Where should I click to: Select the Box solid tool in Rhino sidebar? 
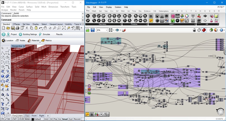(3, 76)
